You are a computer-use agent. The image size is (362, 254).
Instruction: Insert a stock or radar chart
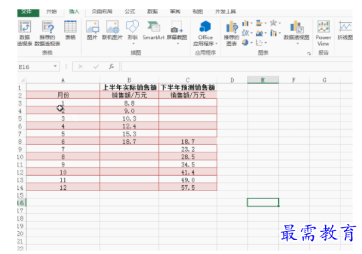(274, 23)
